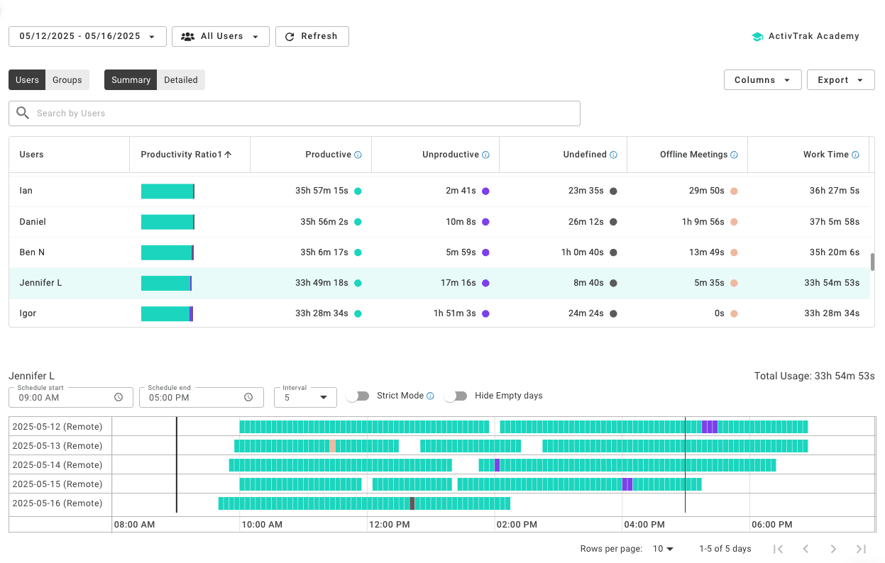Open the Interval dropdown

tap(305, 397)
